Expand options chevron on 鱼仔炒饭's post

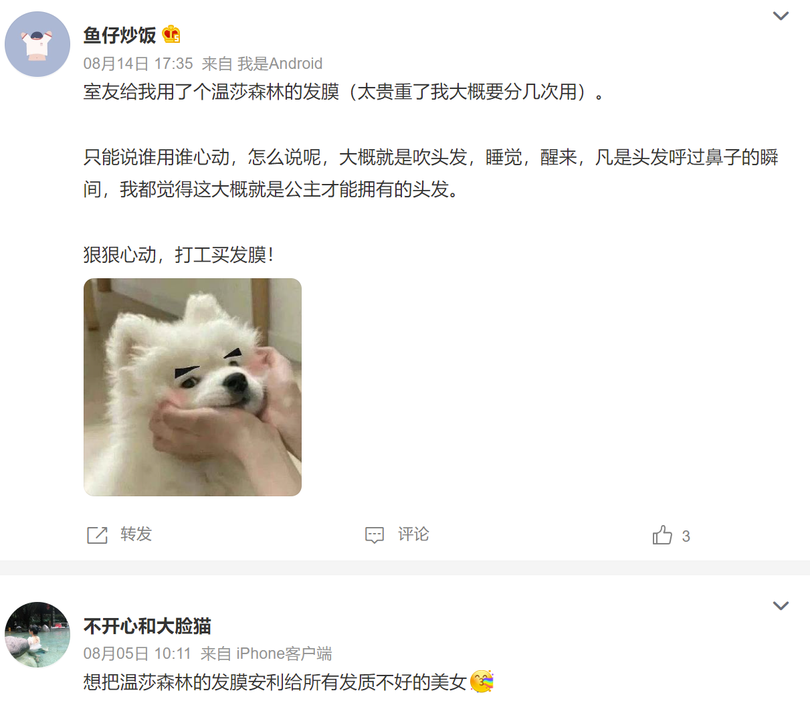pos(781,16)
